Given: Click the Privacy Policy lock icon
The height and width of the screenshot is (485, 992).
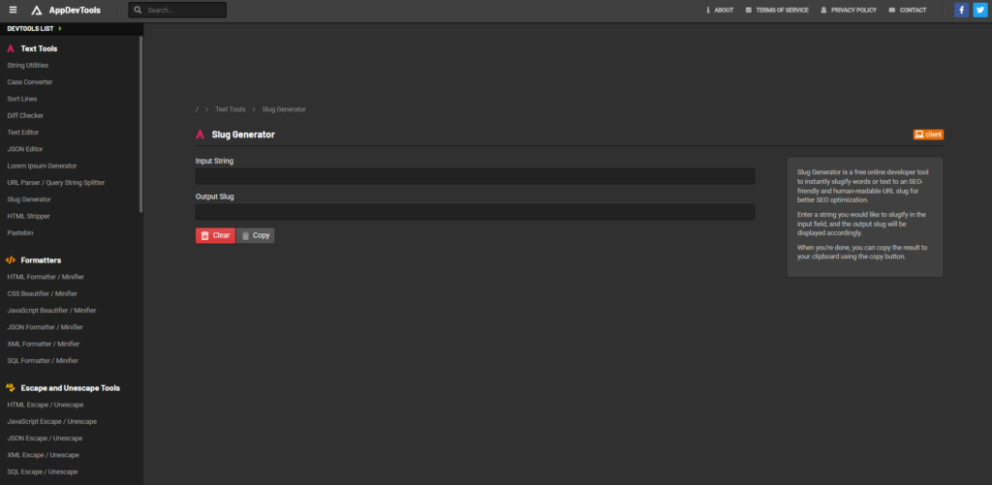Looking at the screenshot, I should (x=823, y=10).
